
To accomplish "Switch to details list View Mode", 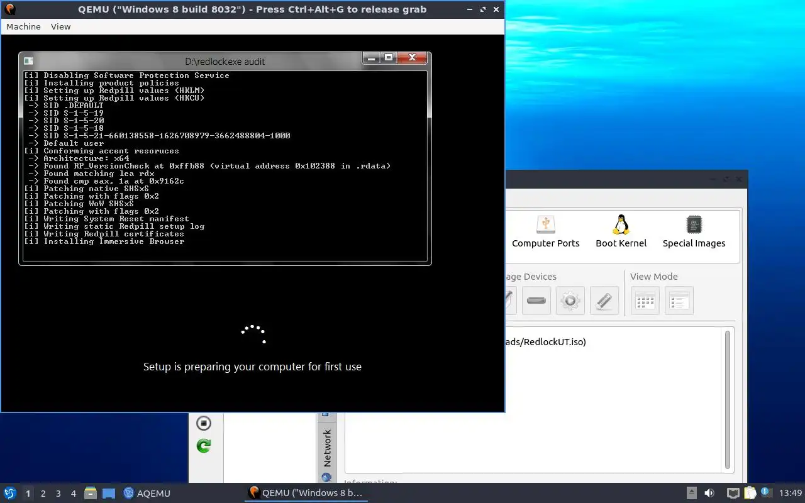I will point(679,301).
